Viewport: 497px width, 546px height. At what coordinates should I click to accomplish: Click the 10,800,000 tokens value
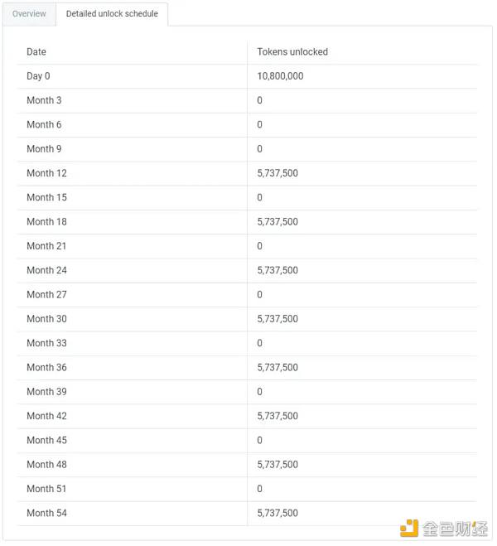click(280, 76)
